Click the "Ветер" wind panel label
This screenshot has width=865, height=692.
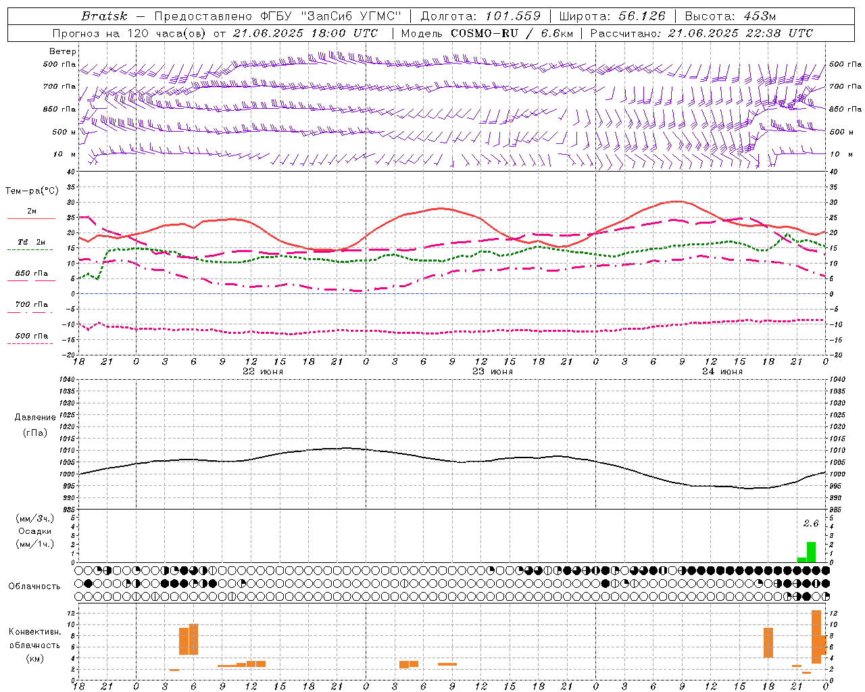tap(63, 51)
